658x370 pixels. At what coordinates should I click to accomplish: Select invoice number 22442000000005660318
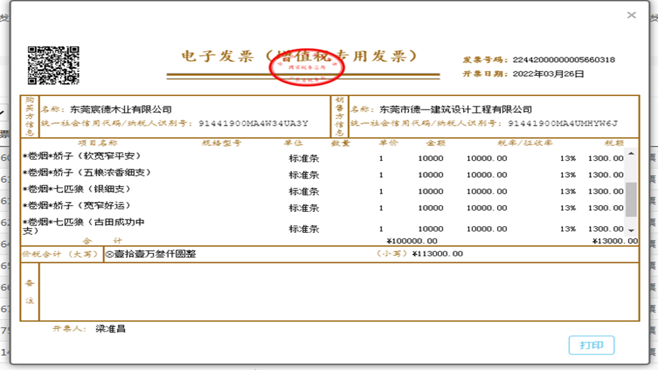click(x=564, y=60)
